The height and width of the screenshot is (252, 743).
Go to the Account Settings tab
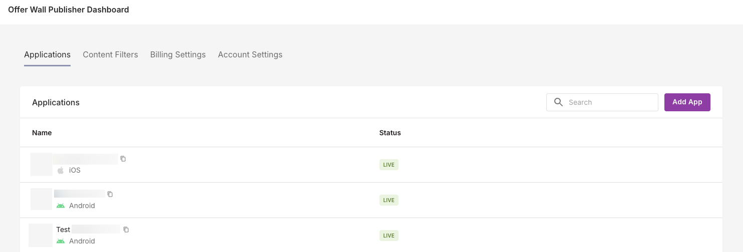pos(250,54)
